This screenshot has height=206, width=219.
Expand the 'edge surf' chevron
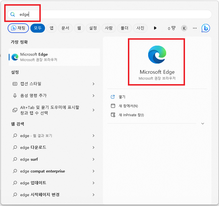coord(93,159)
